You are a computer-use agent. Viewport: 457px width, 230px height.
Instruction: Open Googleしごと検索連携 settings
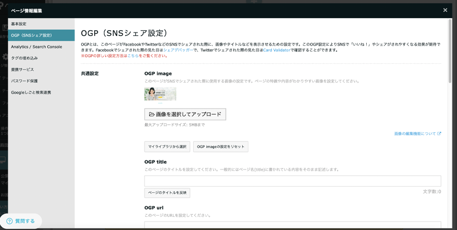click(x=31, y=92)
